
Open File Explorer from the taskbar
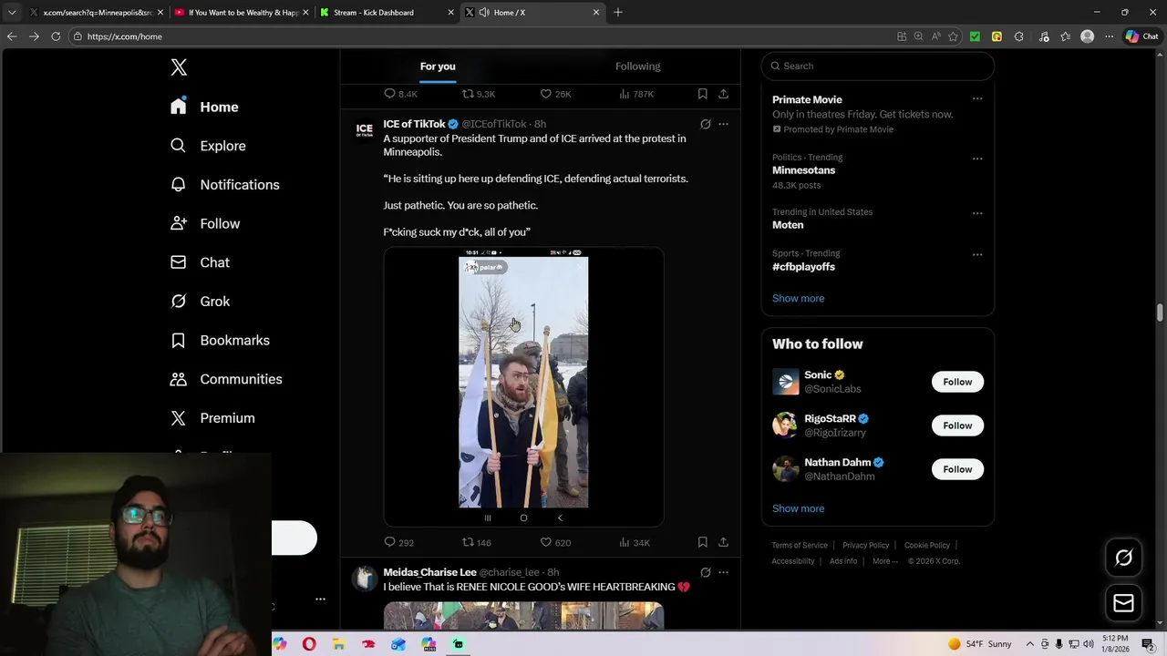(338, 644)
